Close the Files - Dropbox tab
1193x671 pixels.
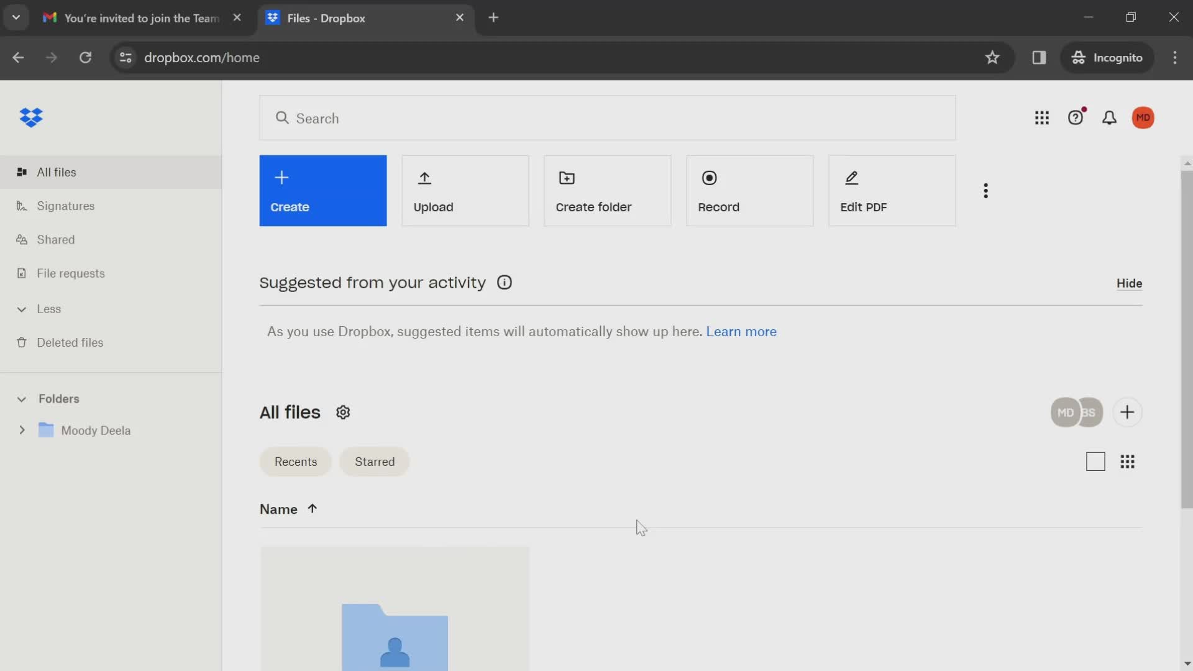[460, 18]
